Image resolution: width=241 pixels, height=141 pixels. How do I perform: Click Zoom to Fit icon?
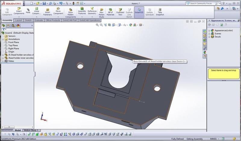coord(97,25)
